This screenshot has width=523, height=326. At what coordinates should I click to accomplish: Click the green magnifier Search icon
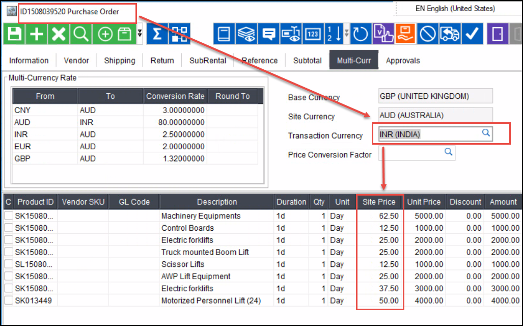81,34
